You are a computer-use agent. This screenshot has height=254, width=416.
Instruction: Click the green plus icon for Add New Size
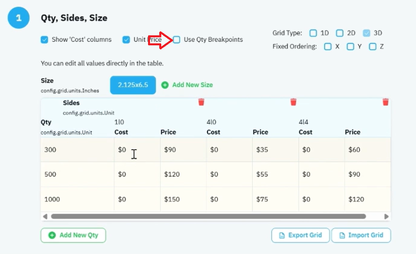pos(165,85)
